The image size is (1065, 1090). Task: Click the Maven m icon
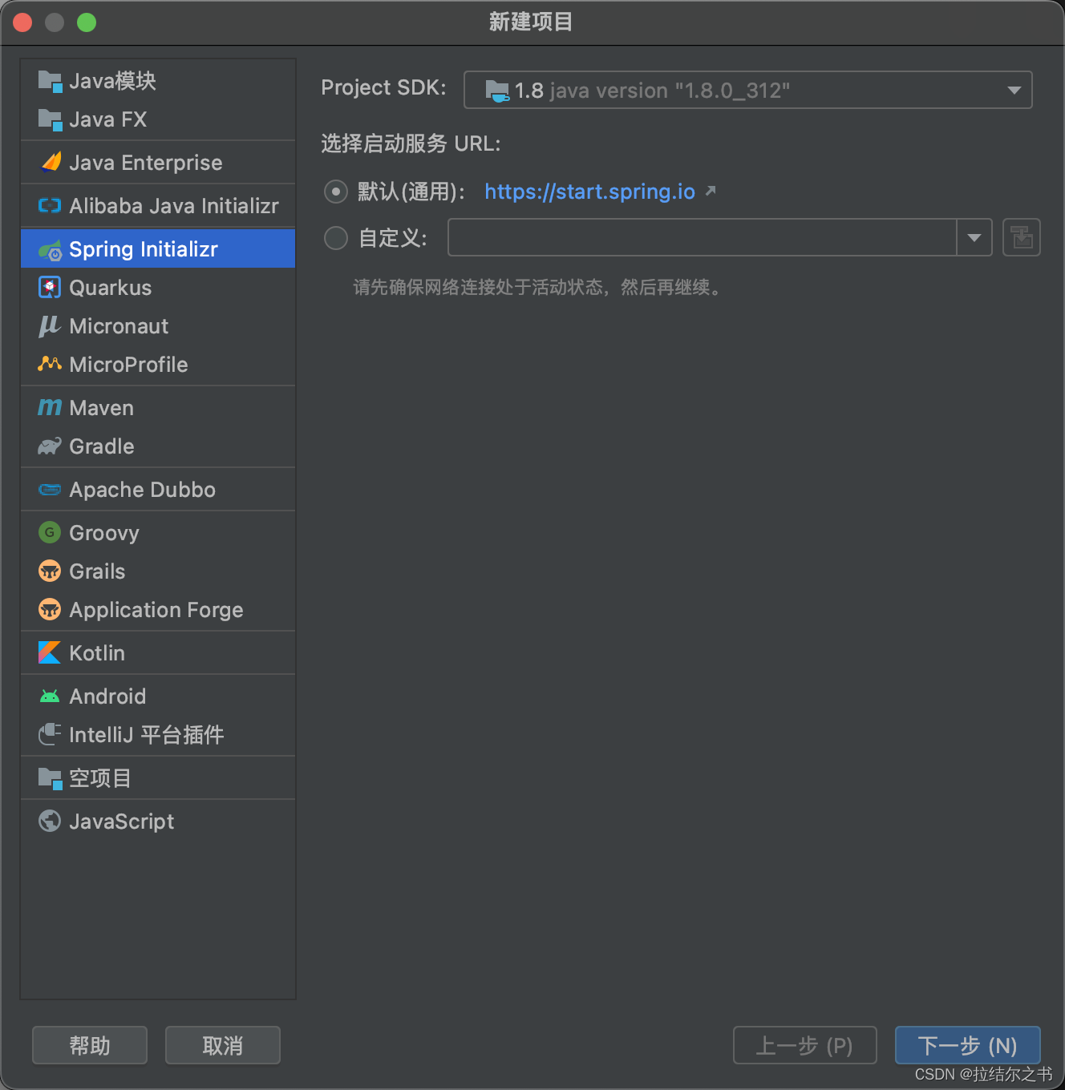point(50,408)
